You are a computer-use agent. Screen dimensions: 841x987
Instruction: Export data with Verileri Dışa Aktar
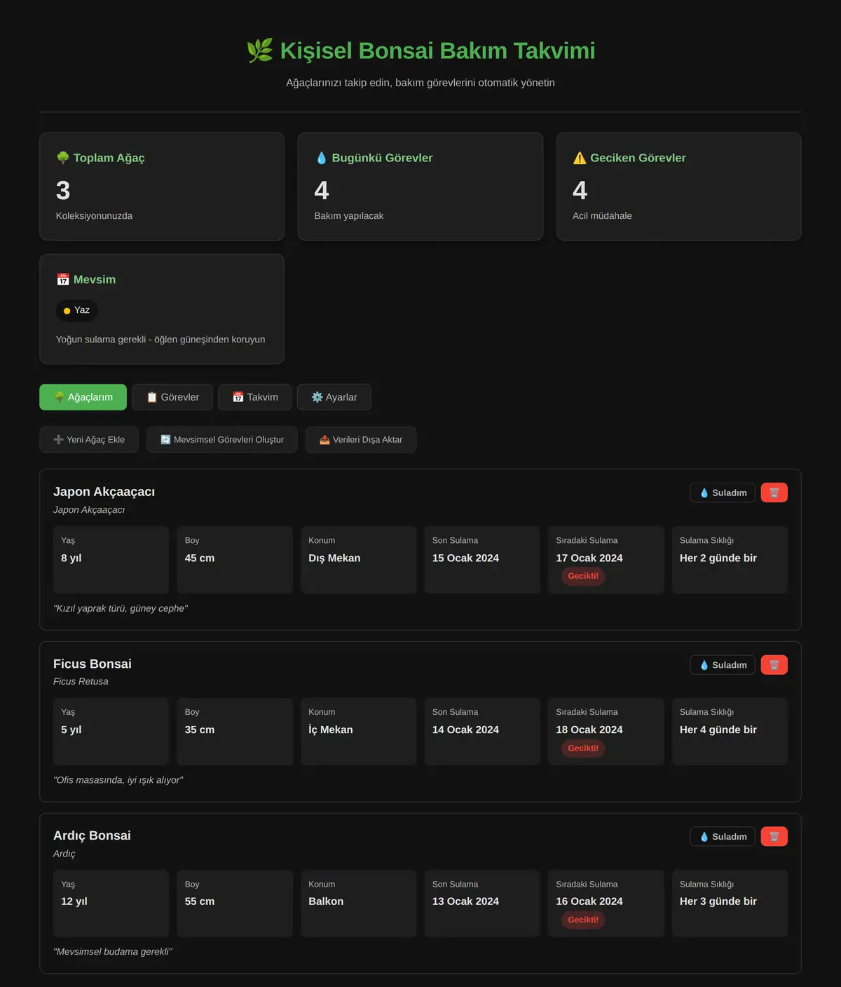click(x=361, y=440)
